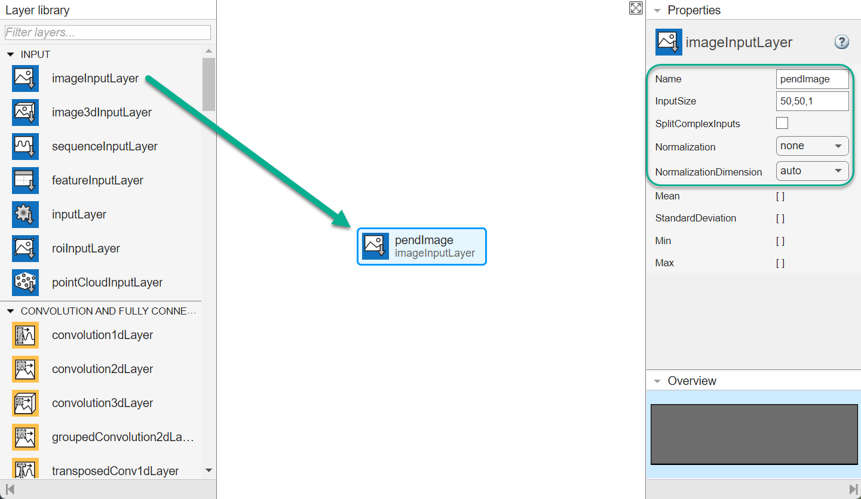Choose the convolution2dLayer icon
The width and height of the screenshot is (861, 499).
pyautogui.click(x=25, y=369)
